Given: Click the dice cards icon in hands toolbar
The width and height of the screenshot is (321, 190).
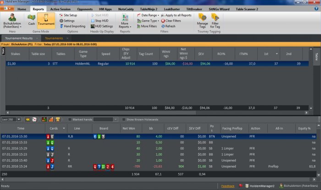Looking at the screenshot, I should 34,119.
